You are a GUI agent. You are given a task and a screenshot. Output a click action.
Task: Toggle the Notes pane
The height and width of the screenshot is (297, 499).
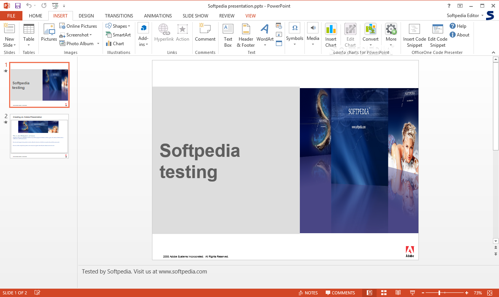point(308,293)
